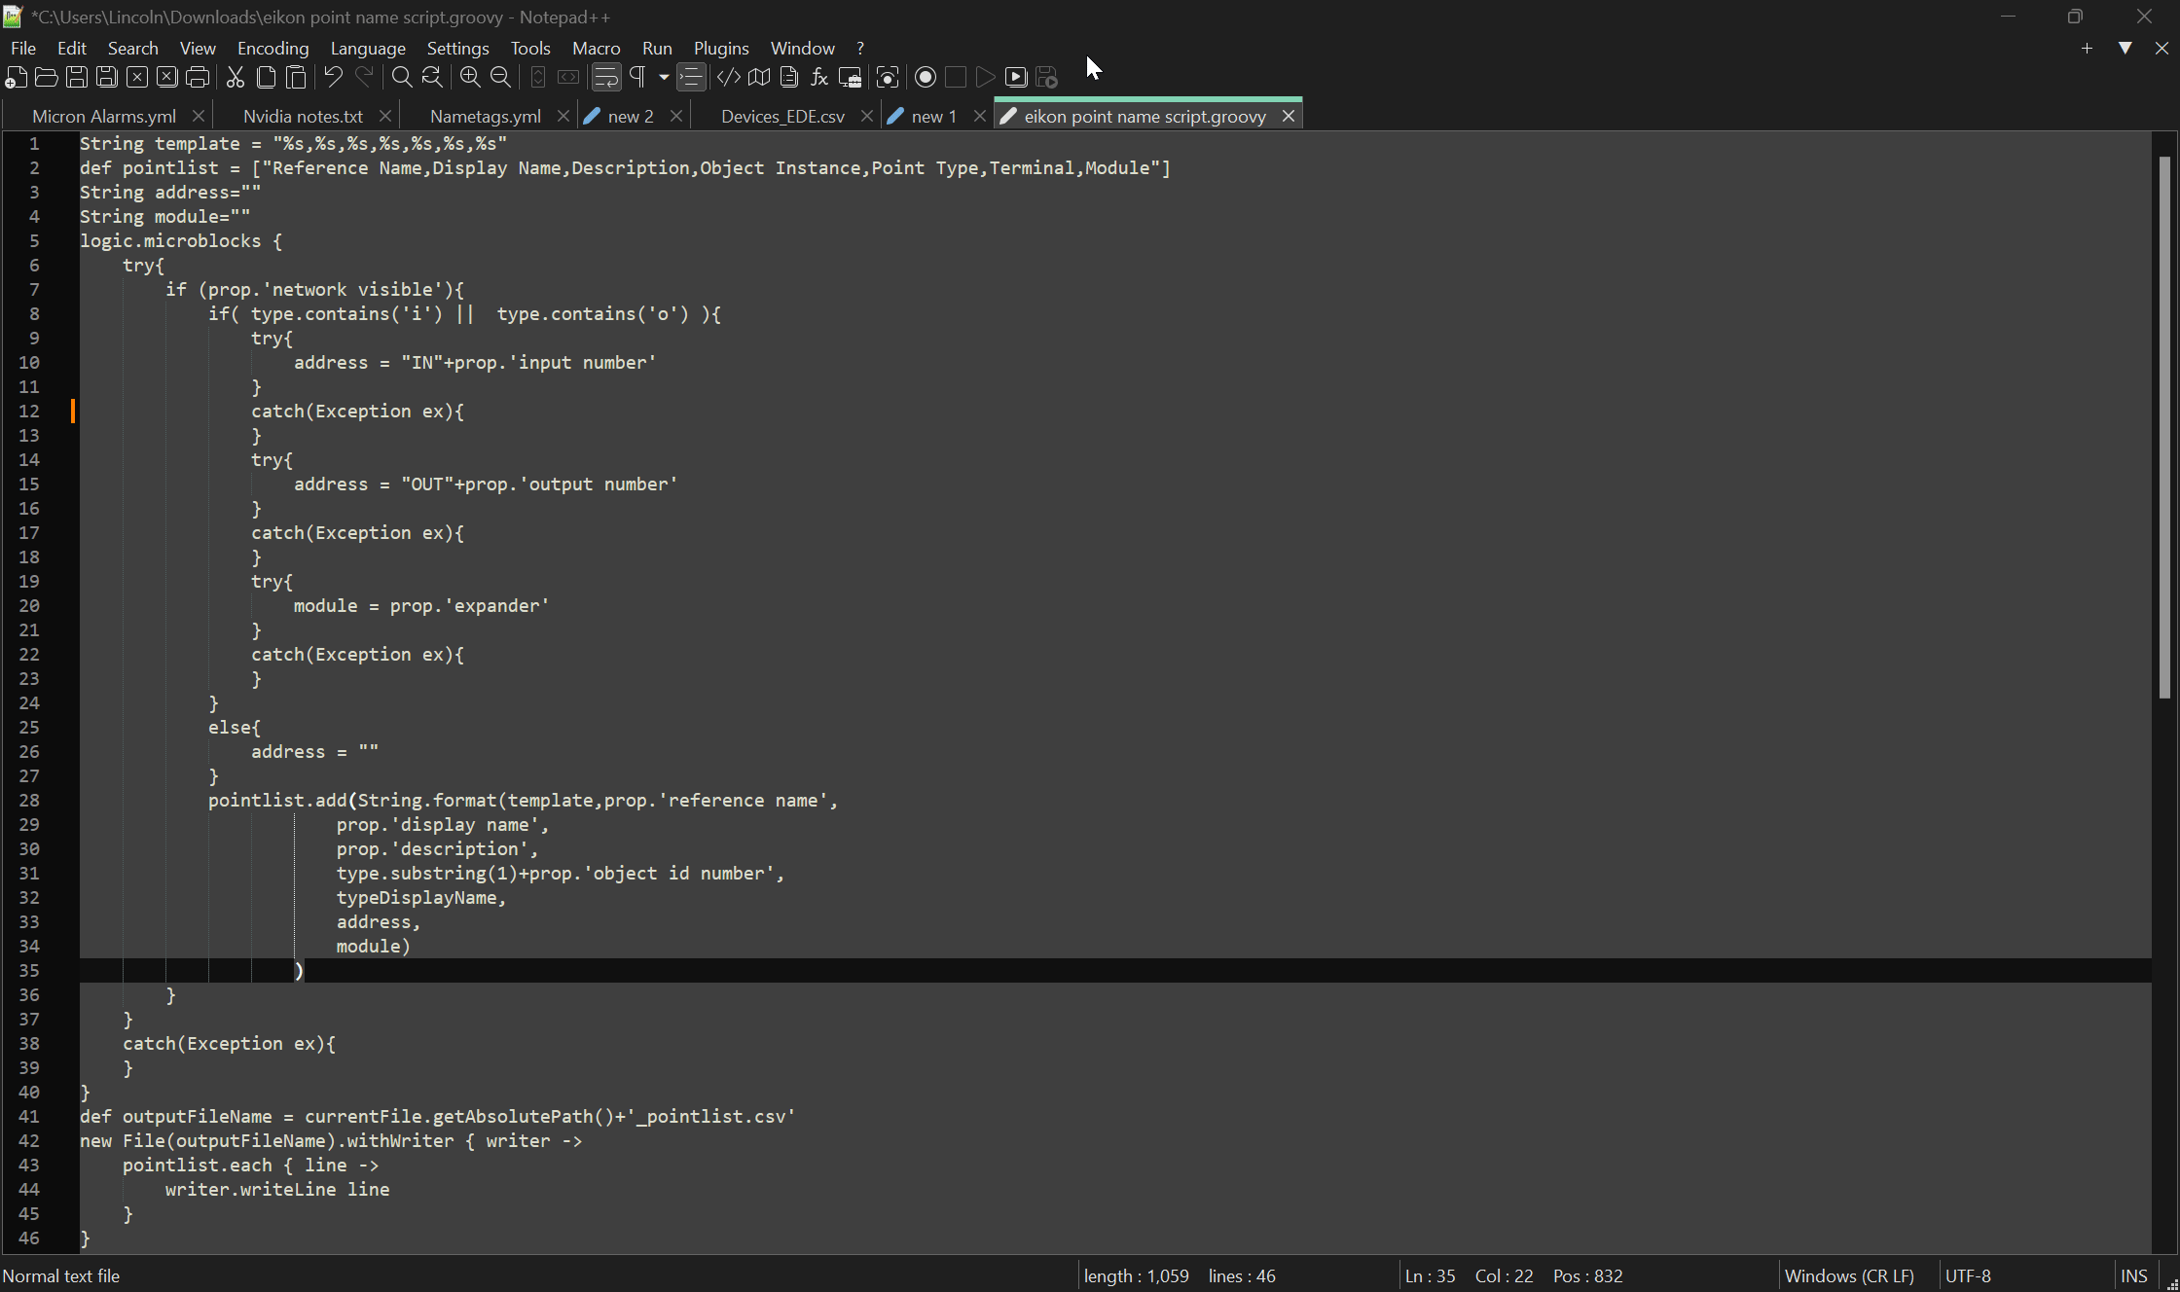
Task: Zoom out the editor text
Action: tap(500, 77)
